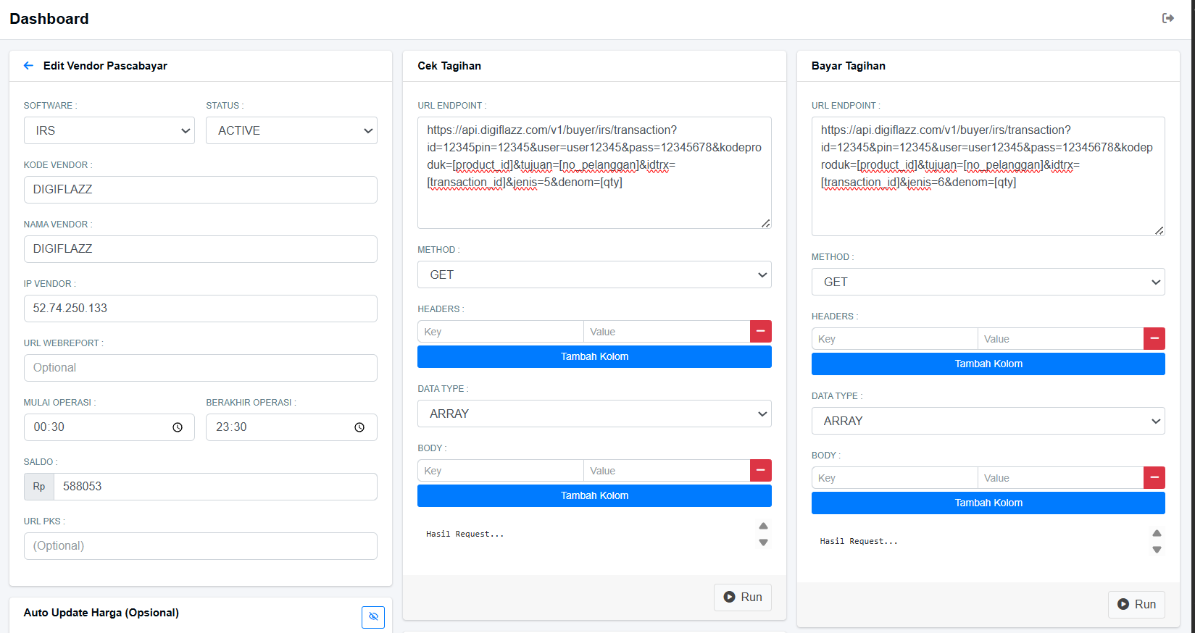Remove the header row in Bayar Tagihan

coord(1154,339)
